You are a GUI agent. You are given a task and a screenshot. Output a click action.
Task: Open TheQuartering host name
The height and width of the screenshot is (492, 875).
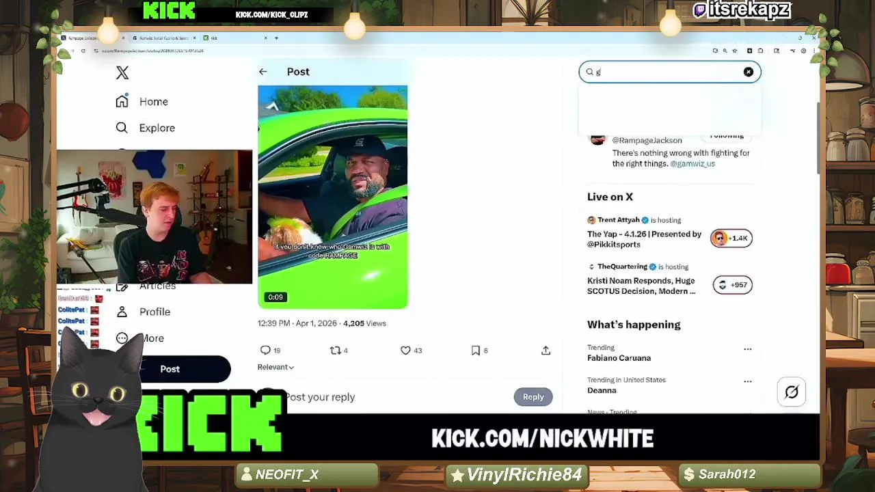(622, 266)
